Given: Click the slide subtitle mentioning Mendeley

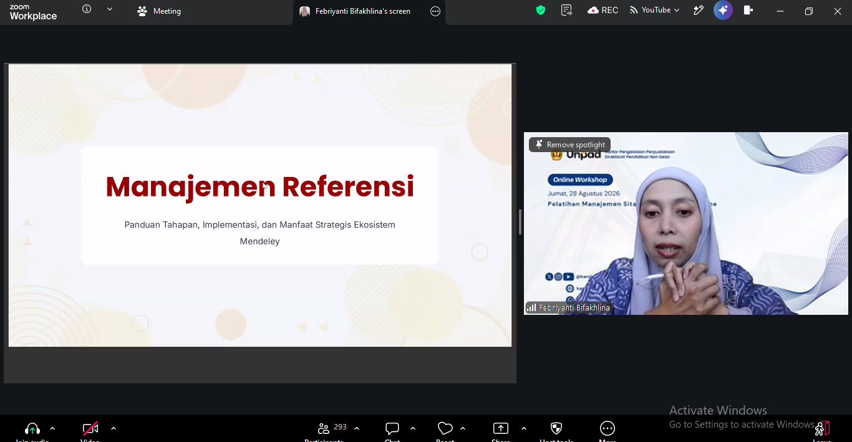Looking at the screenshot, I should pyautogui.click(x=259, y=233).
